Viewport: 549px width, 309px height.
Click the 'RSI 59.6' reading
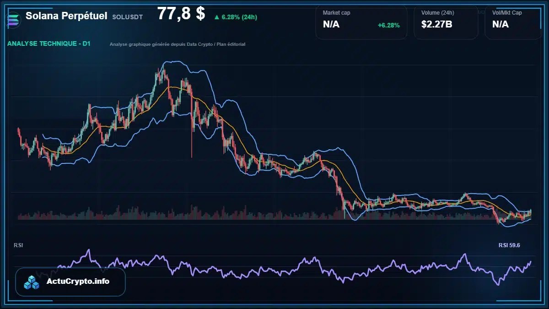509,245
